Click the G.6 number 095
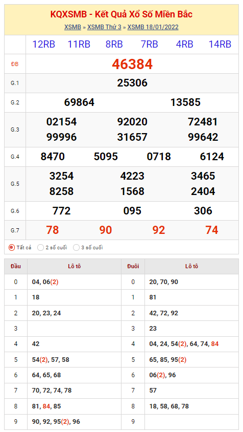243x432 pixels. click(x=132, y=211)
